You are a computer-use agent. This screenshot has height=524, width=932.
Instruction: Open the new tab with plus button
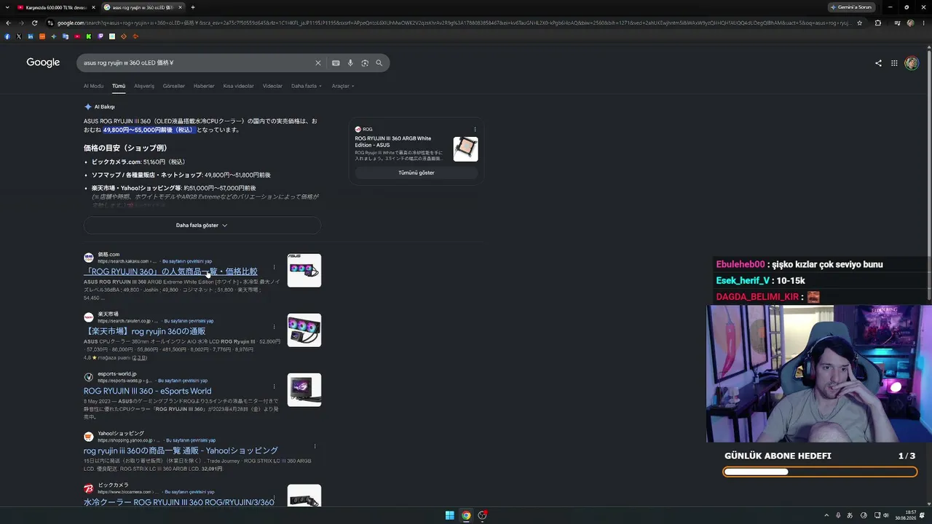[192, 7]
